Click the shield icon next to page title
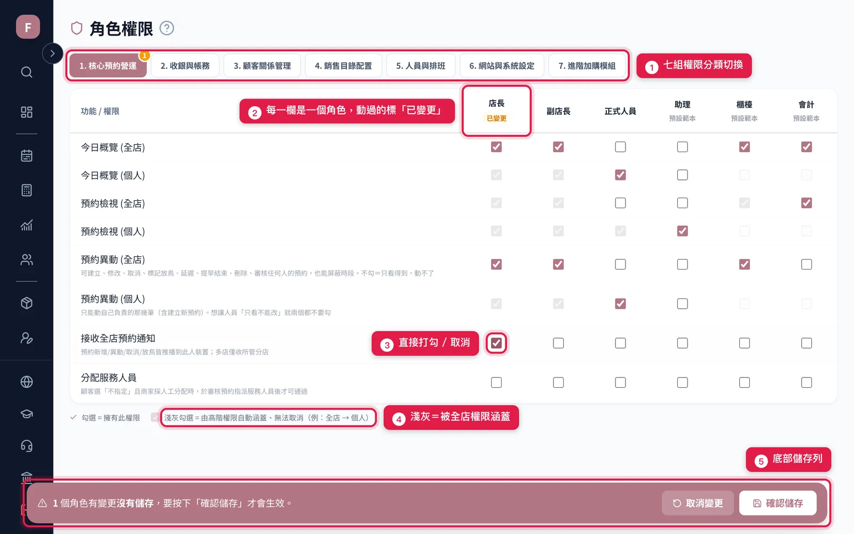 point(77,28)
